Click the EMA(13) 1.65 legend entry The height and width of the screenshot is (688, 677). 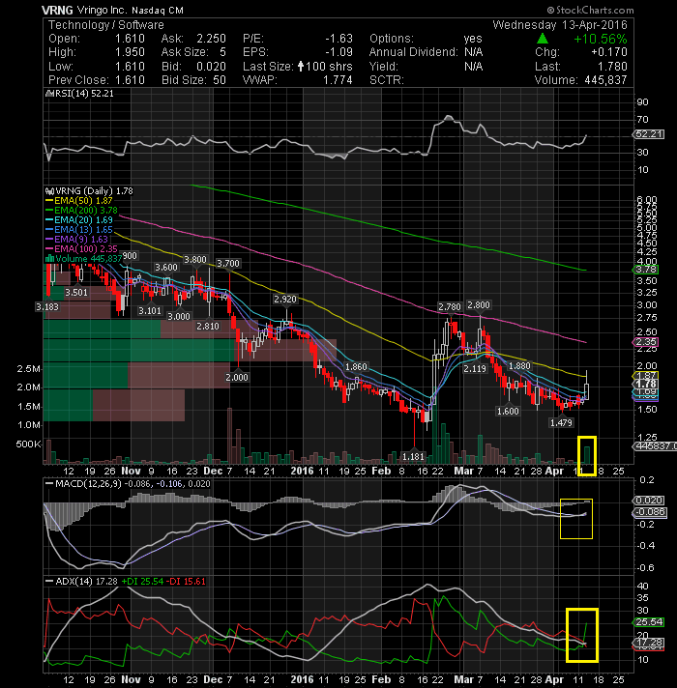(x=83, y=229)
